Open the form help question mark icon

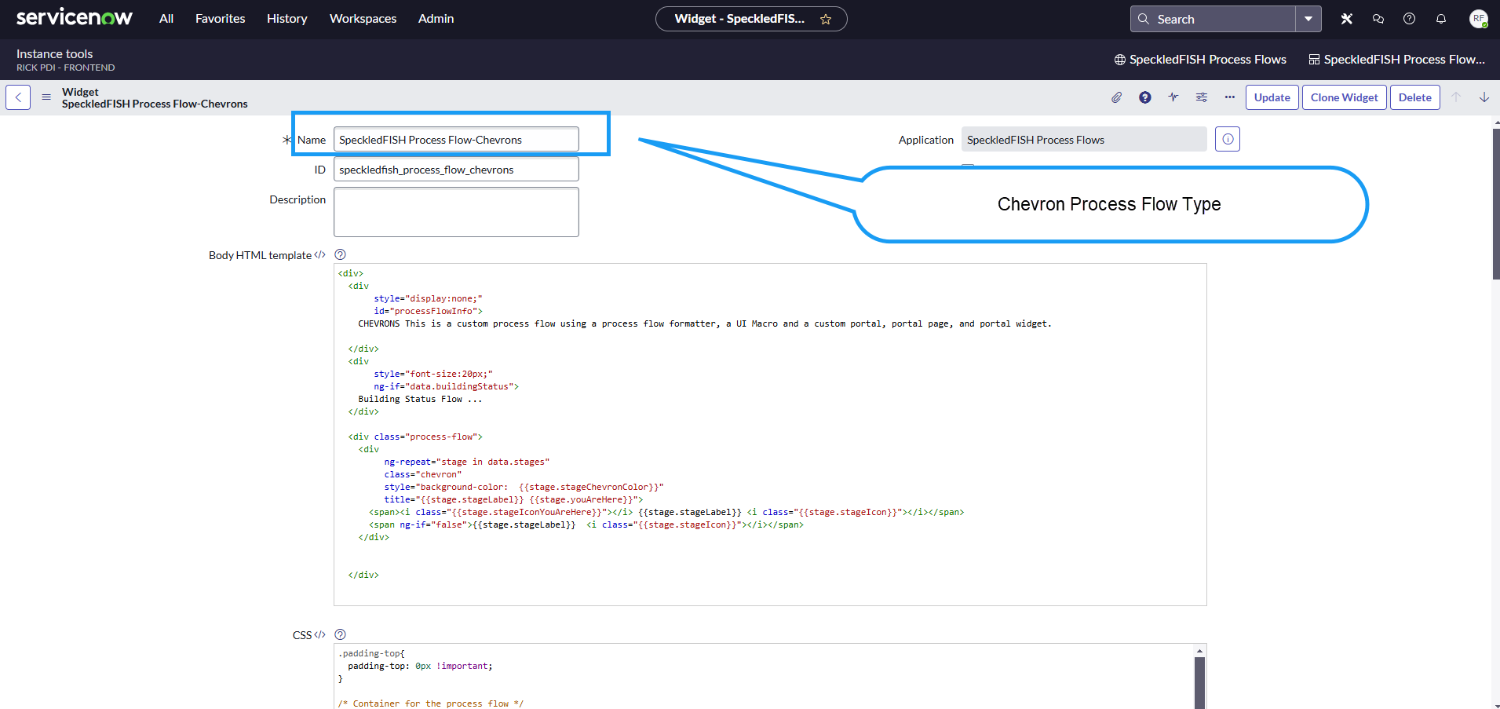point(1145,97)
